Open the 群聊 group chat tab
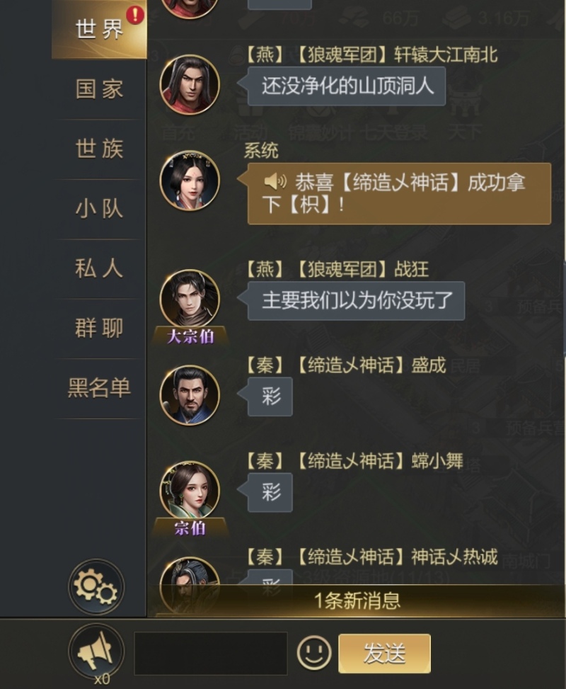 (x=99, y=329)
